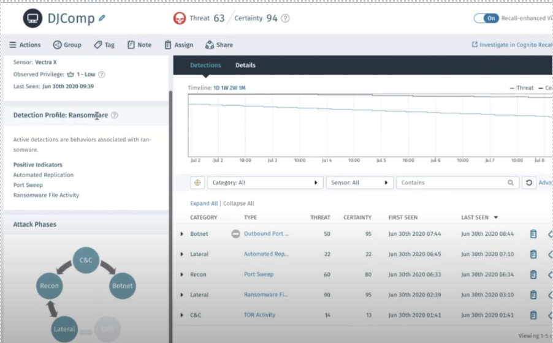Image resolution: width=553 pixels, height=343 pixels.
Task: Open help icon next to Observed Privilege
Action: click(102, 74)
